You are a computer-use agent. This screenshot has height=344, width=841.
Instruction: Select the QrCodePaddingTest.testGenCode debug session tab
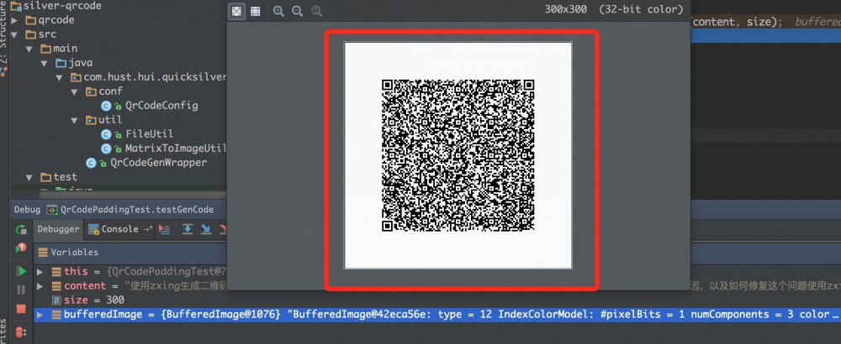(130, 210)
